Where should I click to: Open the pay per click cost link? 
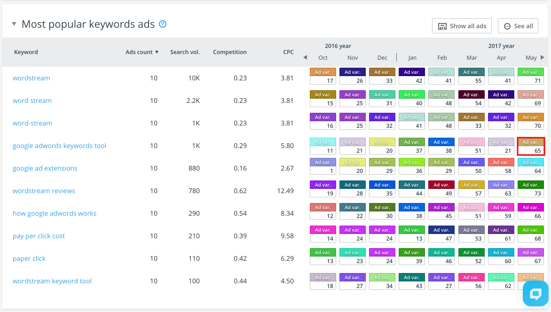point(39,236)
